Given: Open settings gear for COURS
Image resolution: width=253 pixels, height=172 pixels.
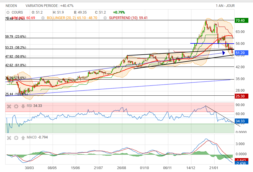Looking at the screenshot, I should coord(8,12).
